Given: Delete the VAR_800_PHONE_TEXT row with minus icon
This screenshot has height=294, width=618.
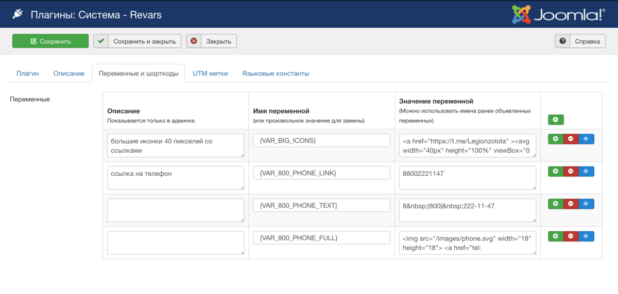Looking at the screenshot, I should click(x=571, y=204).
